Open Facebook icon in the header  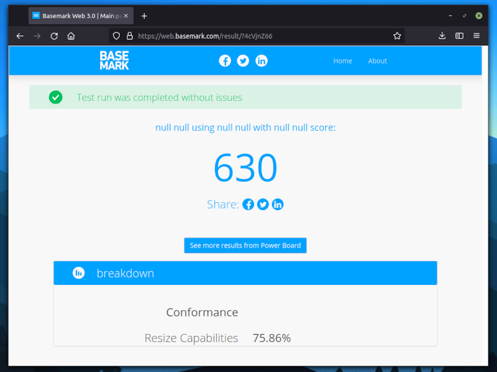click(x=225, y=60)
